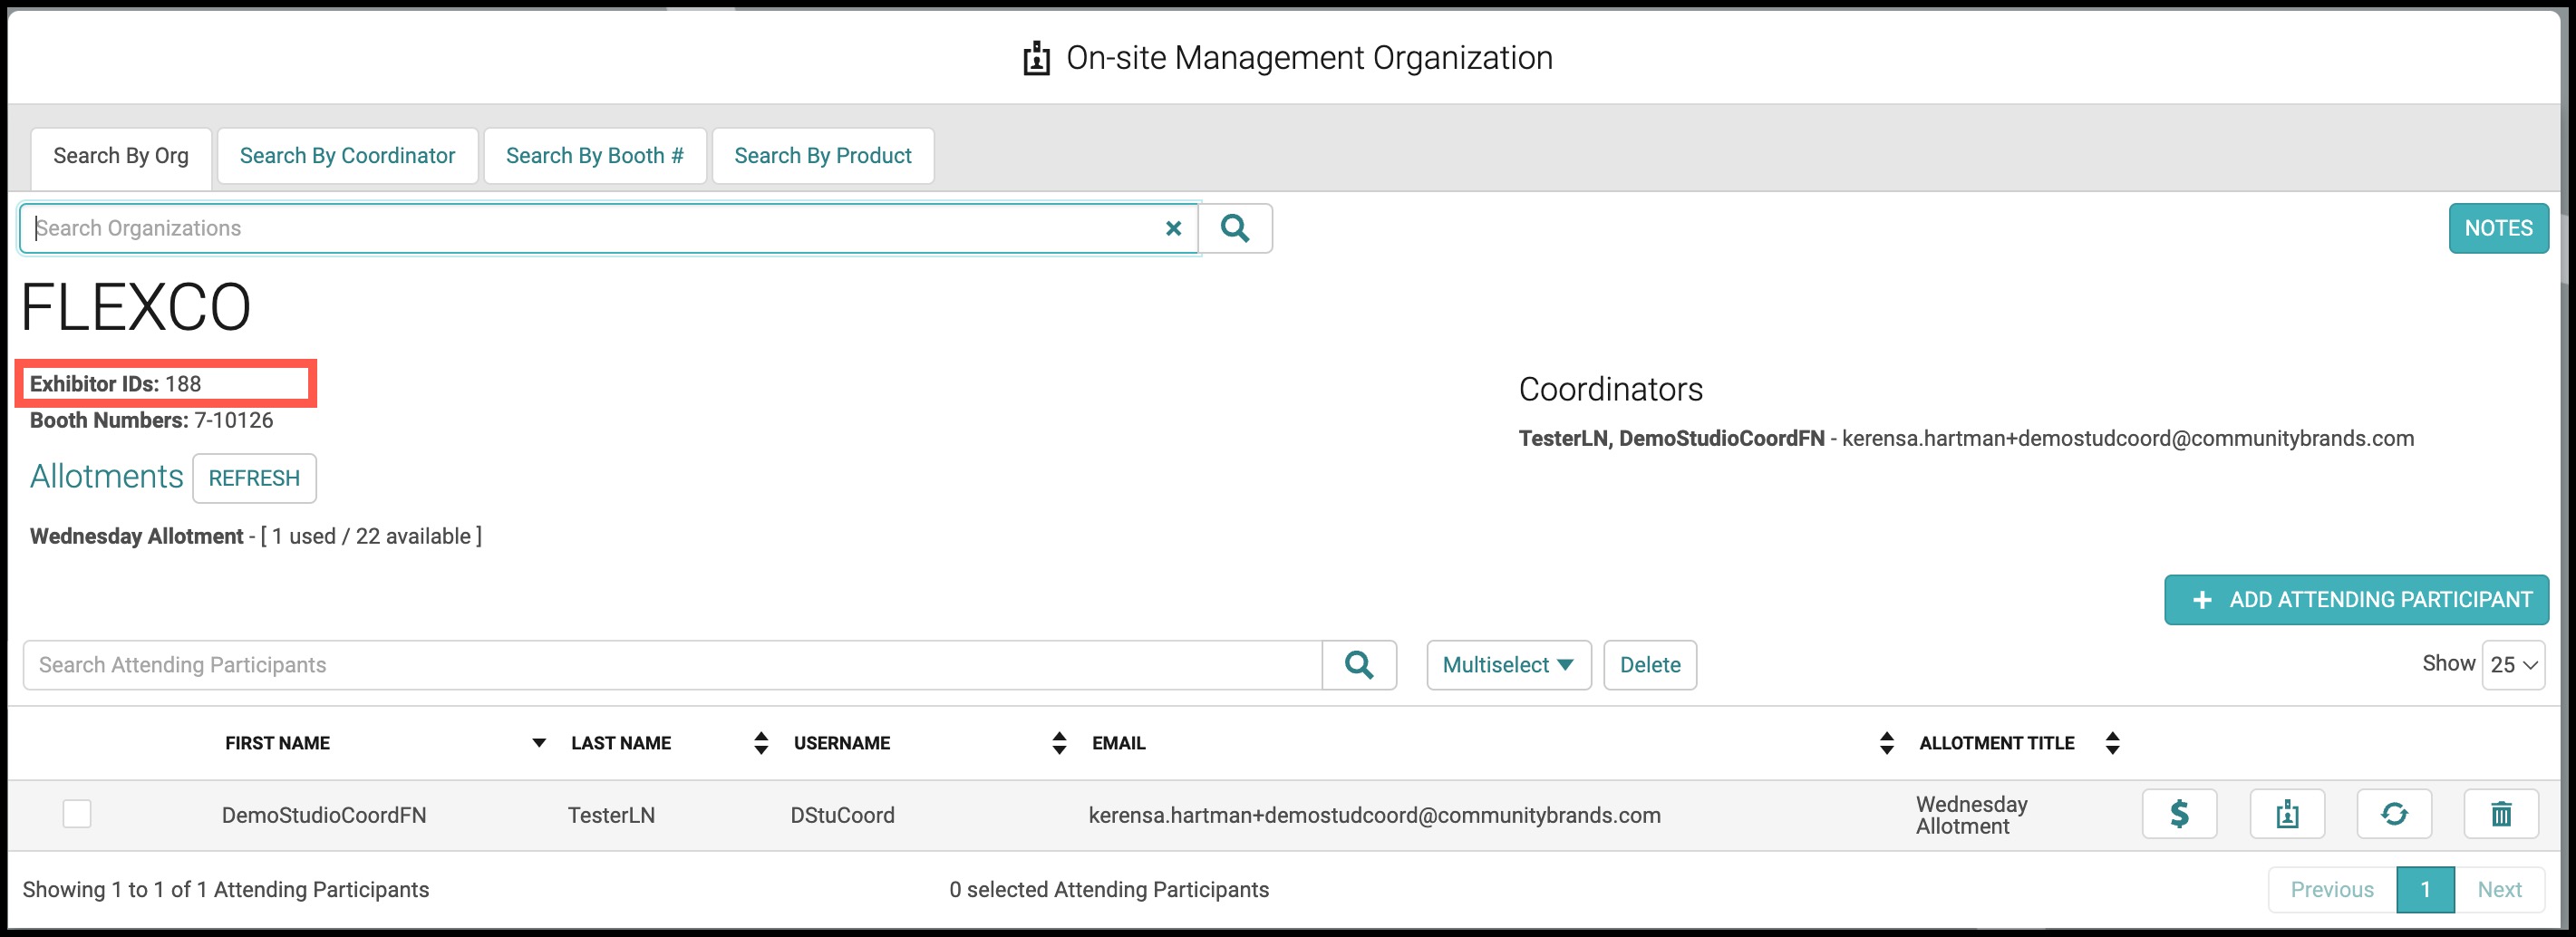Sort by First Name column arrow
Image resolution: width=2576 pixels, height=937 pixels.
[539, 743]
